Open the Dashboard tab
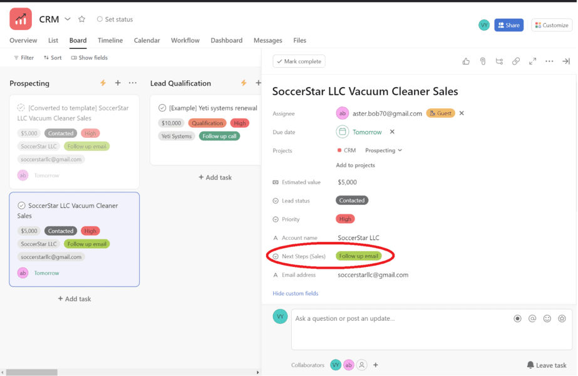The image size is (578, 376). tap(226, 40)
